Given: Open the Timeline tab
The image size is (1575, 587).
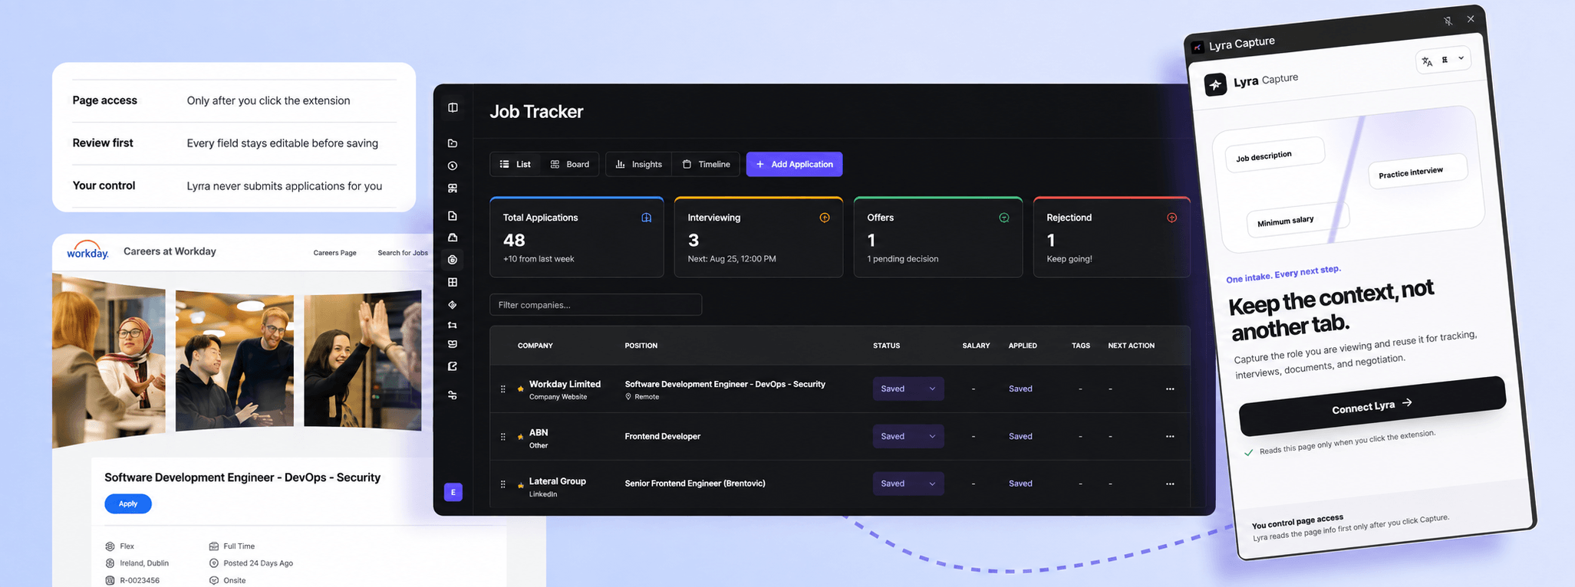Looking at the screenshot, I should pos(707,165).
